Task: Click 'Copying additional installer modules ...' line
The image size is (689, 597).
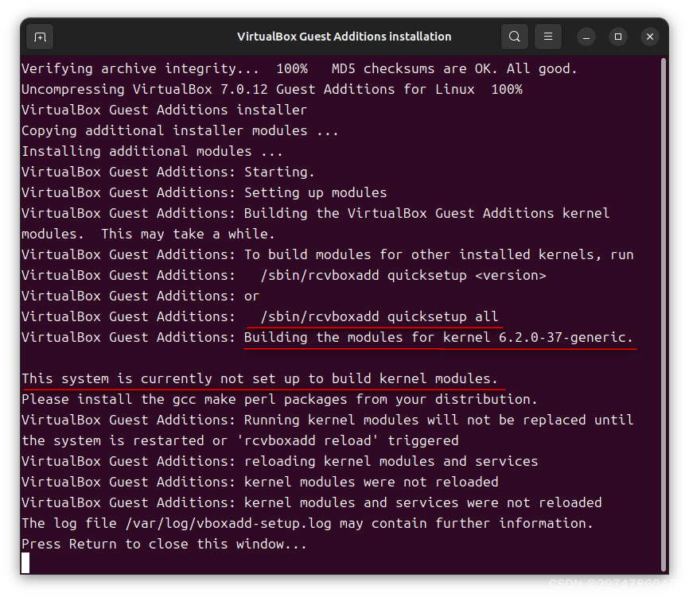Action: coord(180,131)
